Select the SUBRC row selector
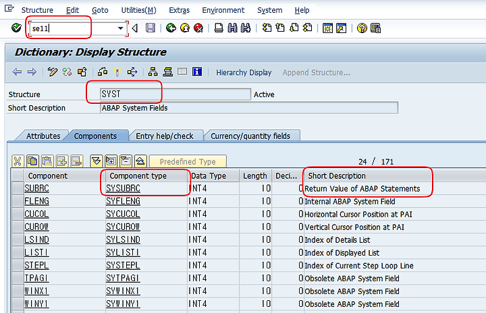 coord(18,188)
